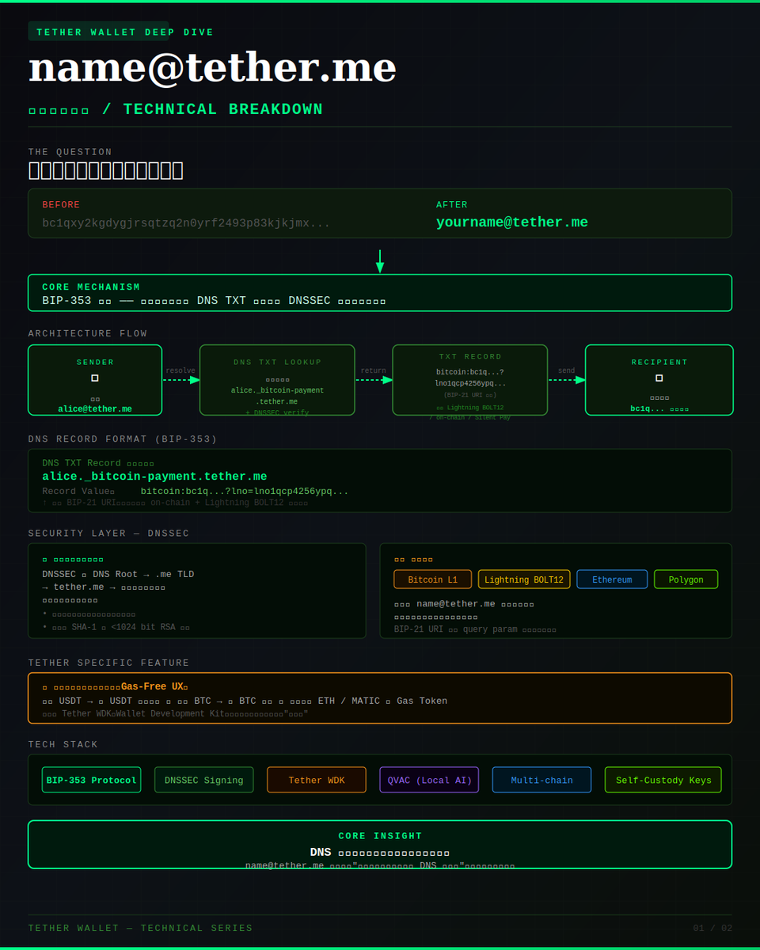Viewport: 760px width, 950px height.
Task: Click alice@tether.me in the Sender box
Action: pos(95,408)
